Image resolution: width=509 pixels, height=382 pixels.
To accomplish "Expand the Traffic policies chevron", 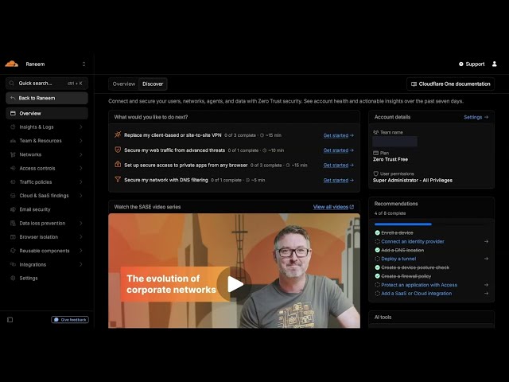I will [x=81, y=182].
